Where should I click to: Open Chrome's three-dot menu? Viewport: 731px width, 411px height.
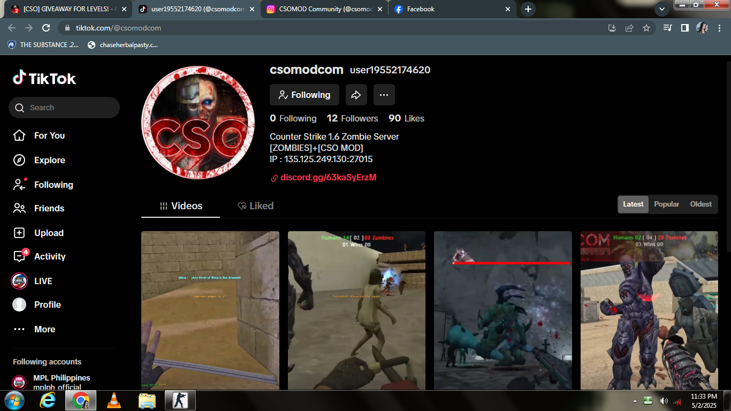[719, 28]
